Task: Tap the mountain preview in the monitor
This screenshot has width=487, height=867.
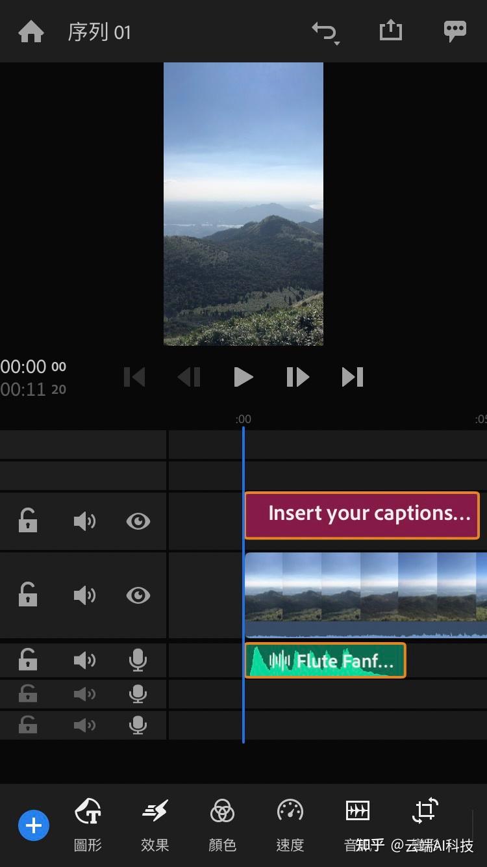Action: pos(243,203)
